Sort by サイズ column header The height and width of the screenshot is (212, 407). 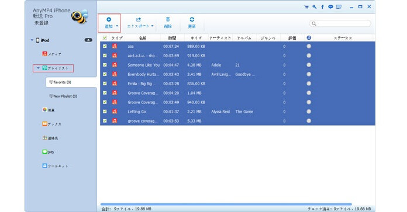(x=196, y=38)
